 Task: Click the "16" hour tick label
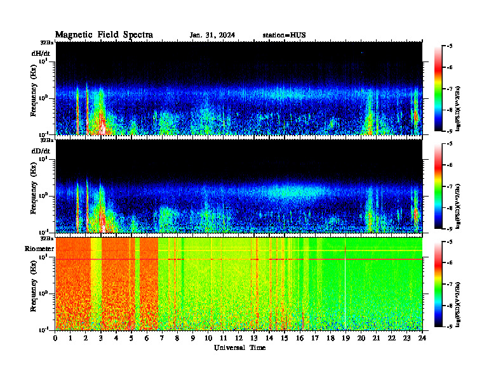point(300,338)
